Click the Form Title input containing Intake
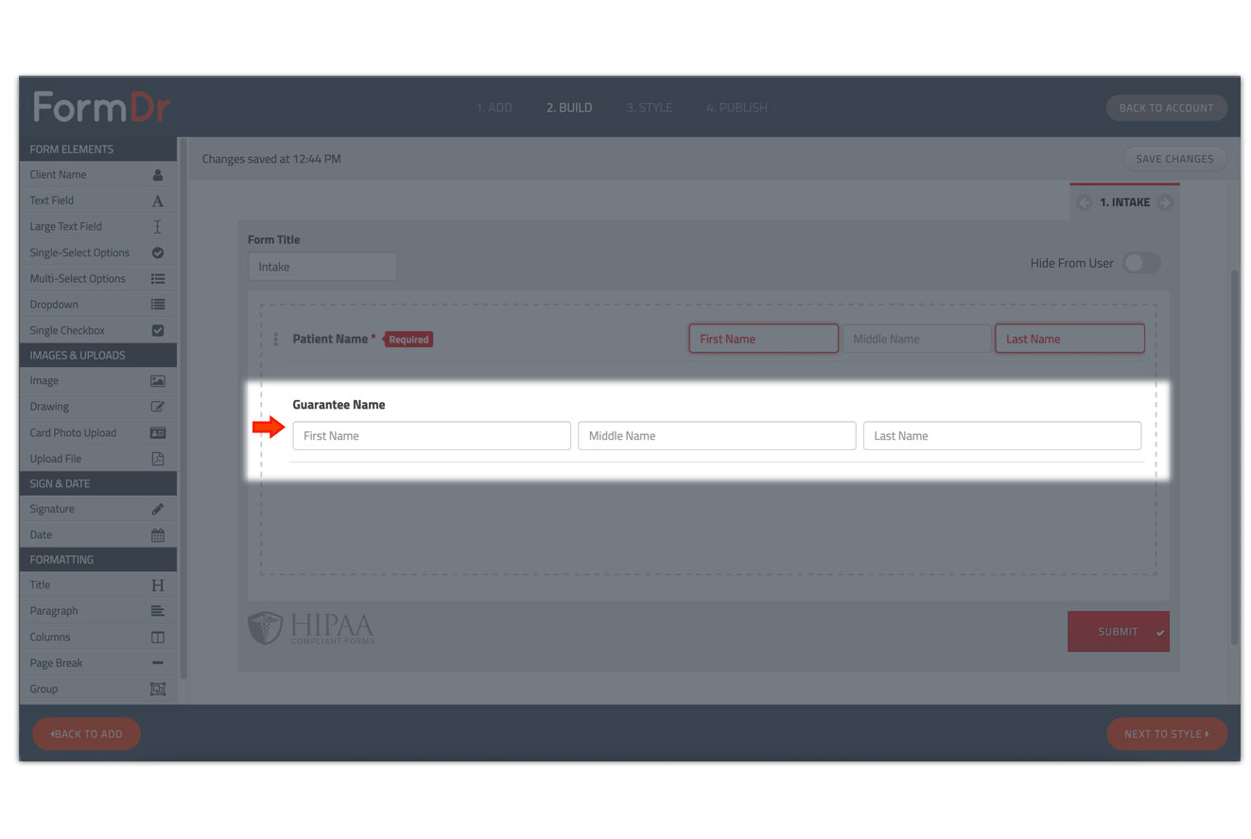This screenshot has width=1251, height=839. tap(322, 267)
